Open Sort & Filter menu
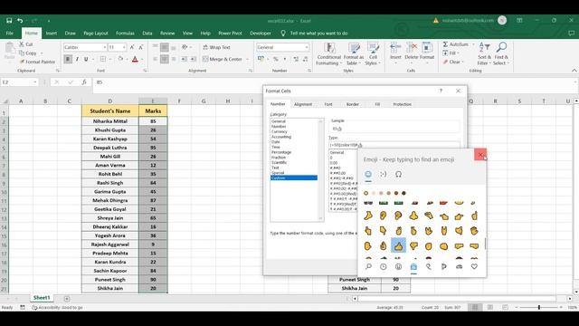The height and width of the screenshot is (326, 579). pos(484,54)
